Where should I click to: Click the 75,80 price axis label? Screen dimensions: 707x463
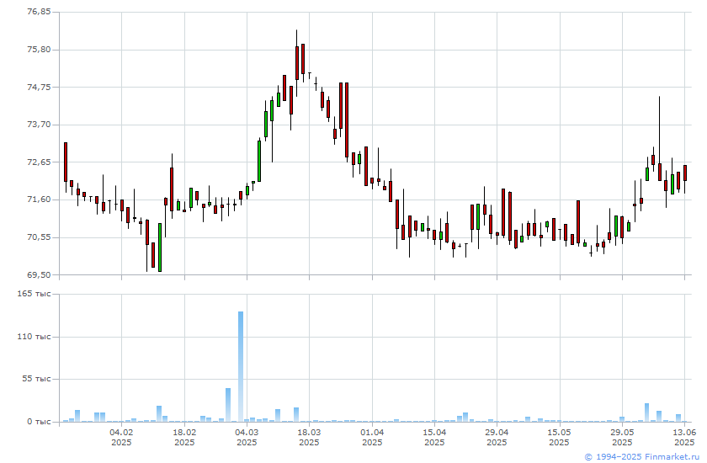(39, 49)
